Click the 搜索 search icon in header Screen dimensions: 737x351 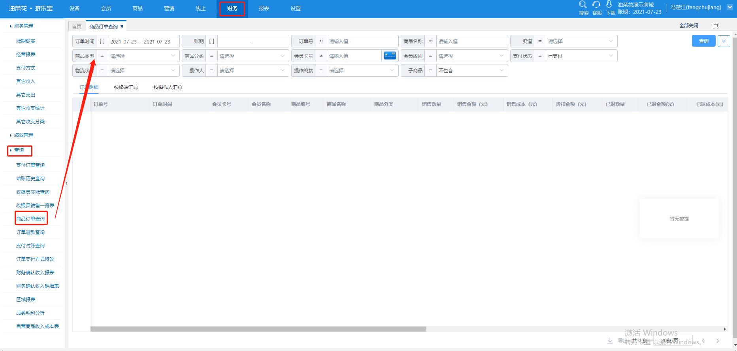tap(583, 5)
